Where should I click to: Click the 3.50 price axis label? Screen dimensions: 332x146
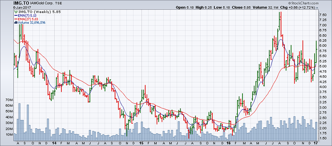pyautogui.click(x=323, y=97)
